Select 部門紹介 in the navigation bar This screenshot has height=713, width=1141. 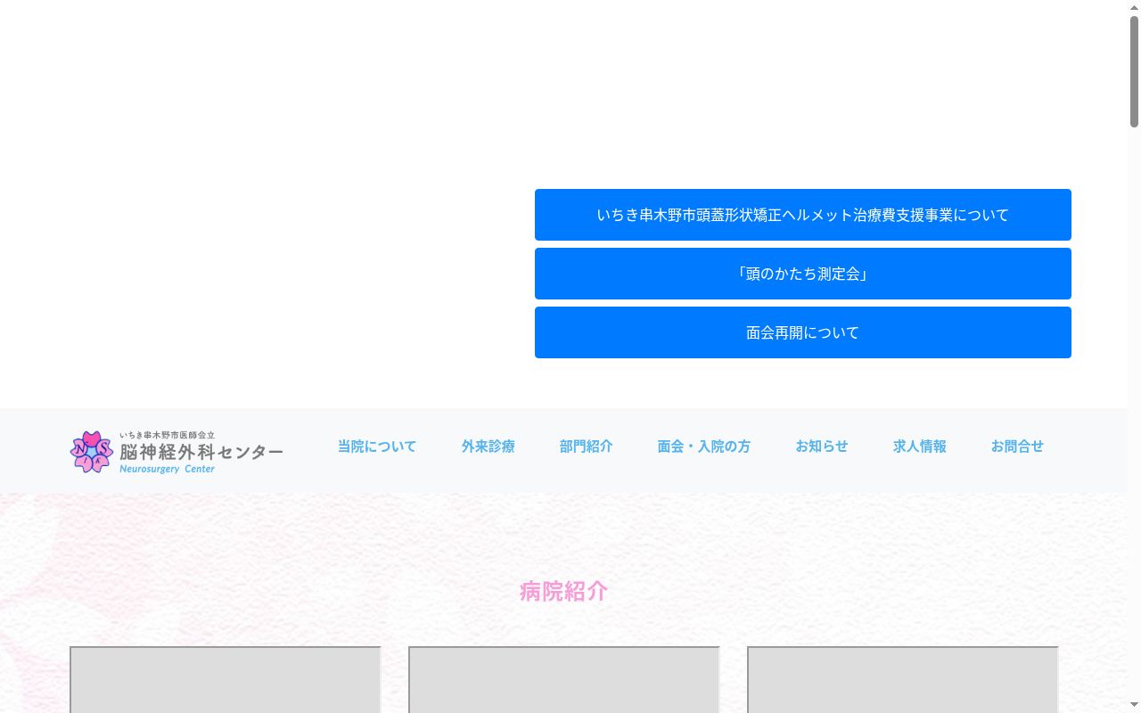(587, 447)
